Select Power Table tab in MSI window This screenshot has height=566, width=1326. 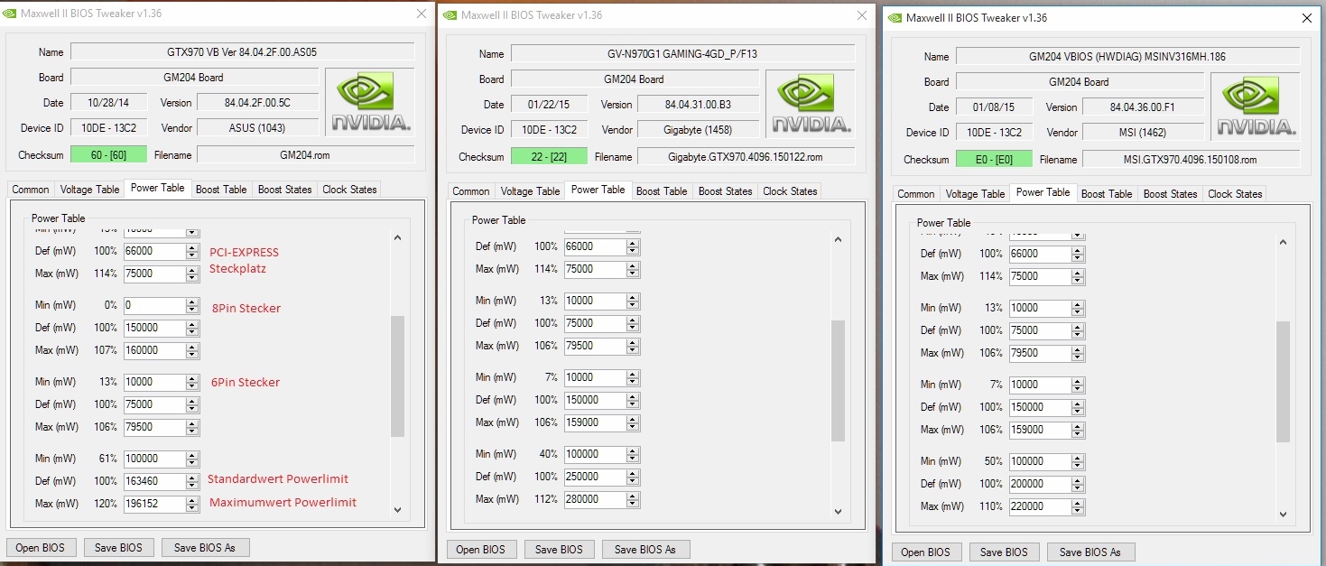click(x=1043, y=192)
